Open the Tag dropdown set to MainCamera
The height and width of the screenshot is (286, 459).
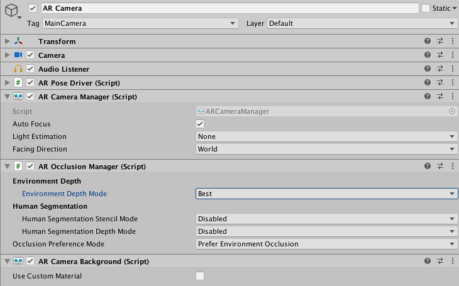point(140,23)
